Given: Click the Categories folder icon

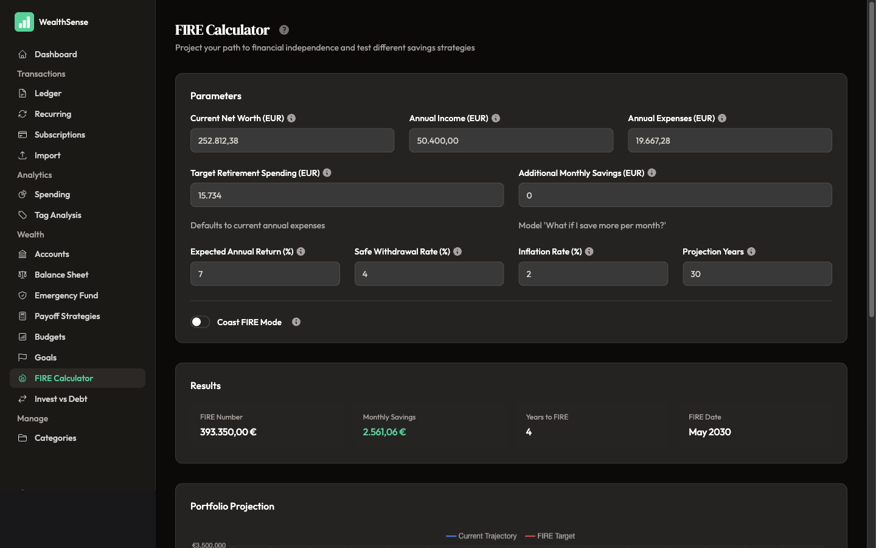Looking at the screenshot, I should coord(23,438).
